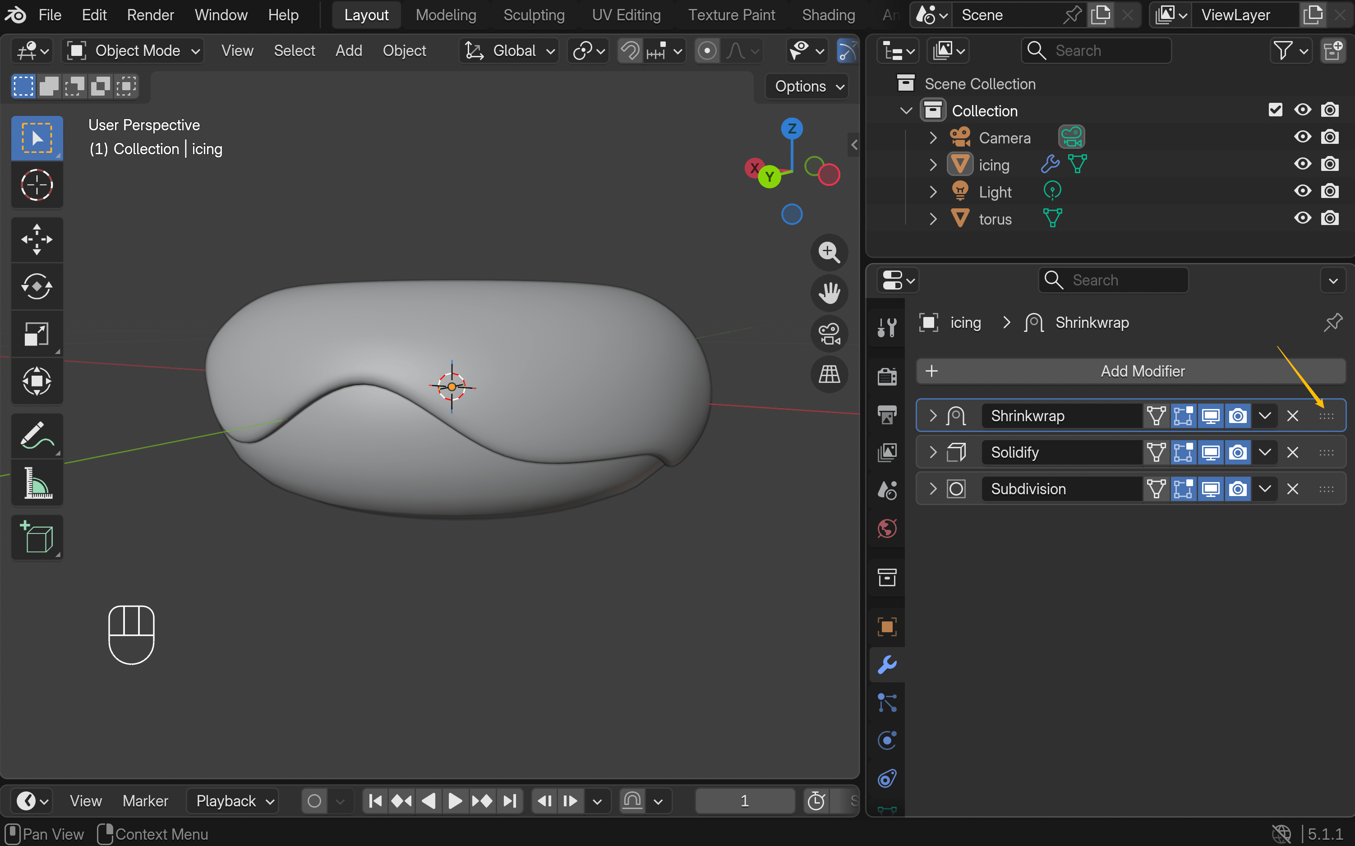The height and width of the screenshot is (846, 1355).
Task: Expand the Solidify modifier panel
Action: coord(932,452)
